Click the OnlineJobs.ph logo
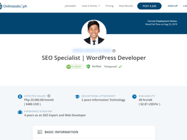 click(x=13, y=6)
